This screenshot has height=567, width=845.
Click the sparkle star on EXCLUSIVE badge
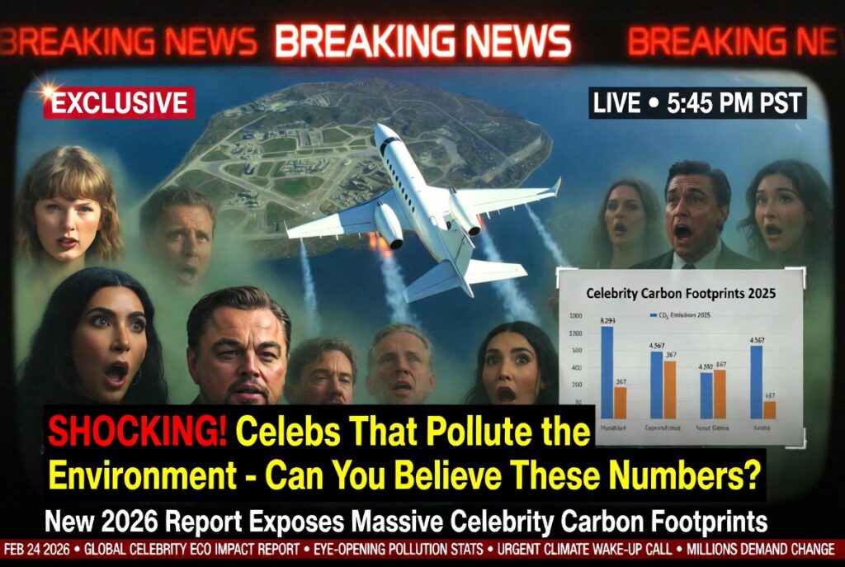click(x=49, y=89)
